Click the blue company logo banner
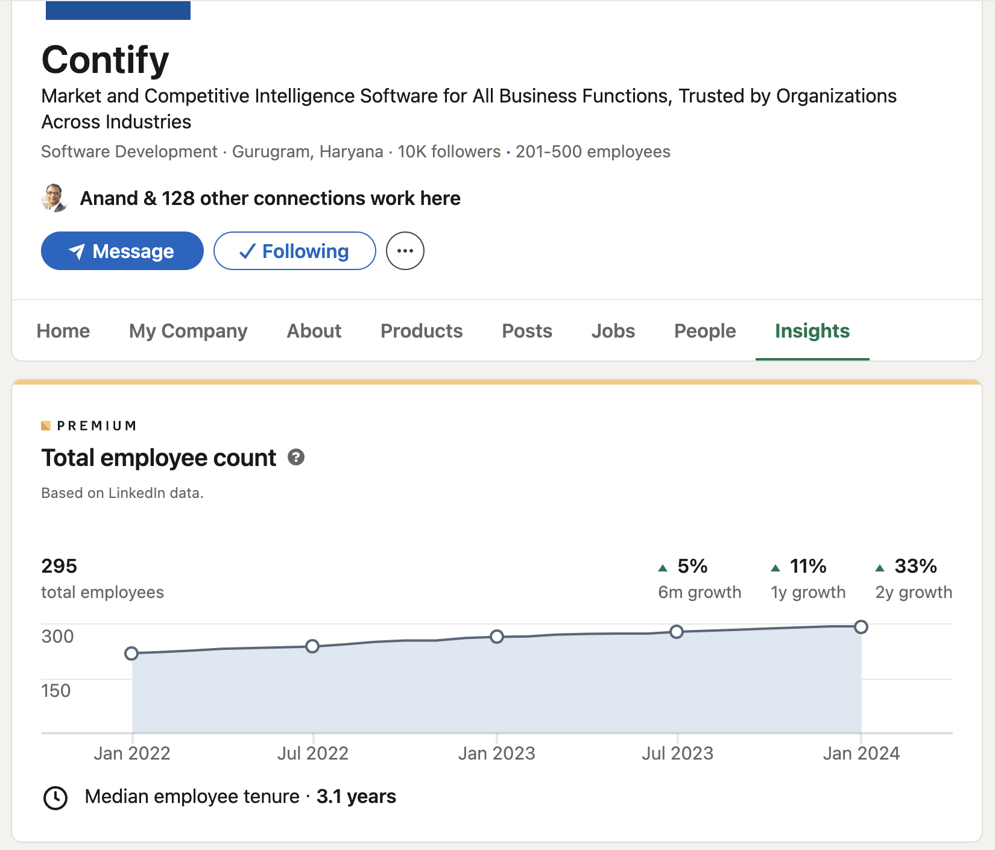 coord(118,10)
